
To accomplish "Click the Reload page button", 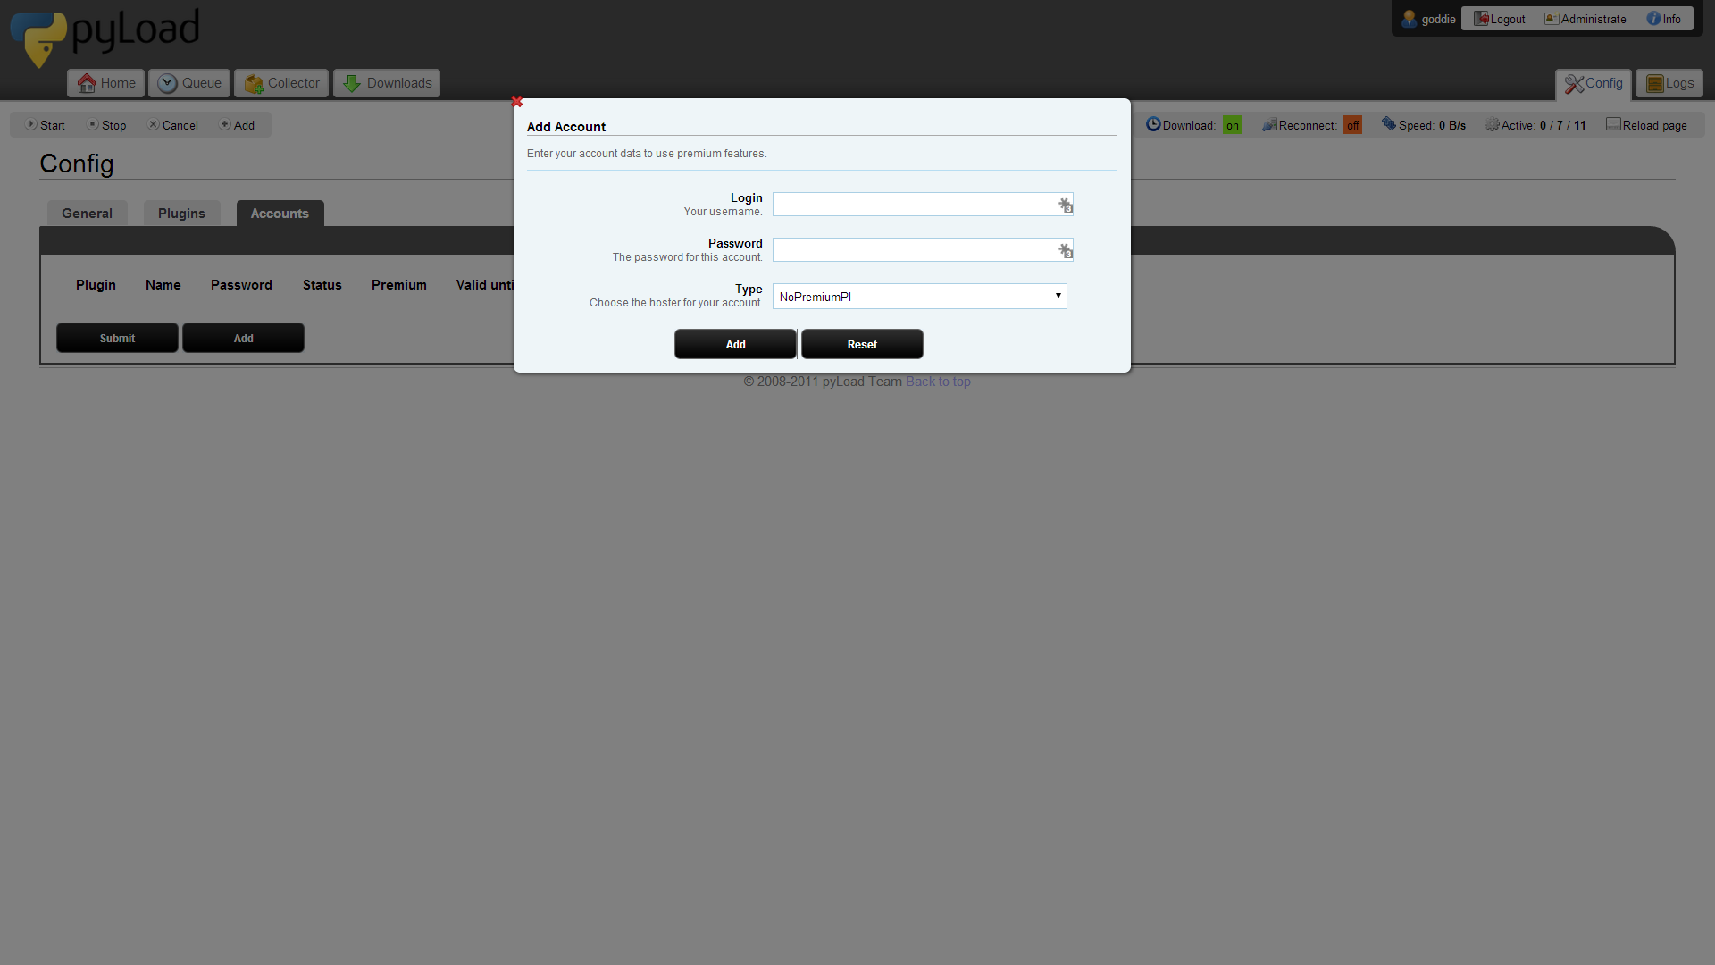I will [1645, 123].
